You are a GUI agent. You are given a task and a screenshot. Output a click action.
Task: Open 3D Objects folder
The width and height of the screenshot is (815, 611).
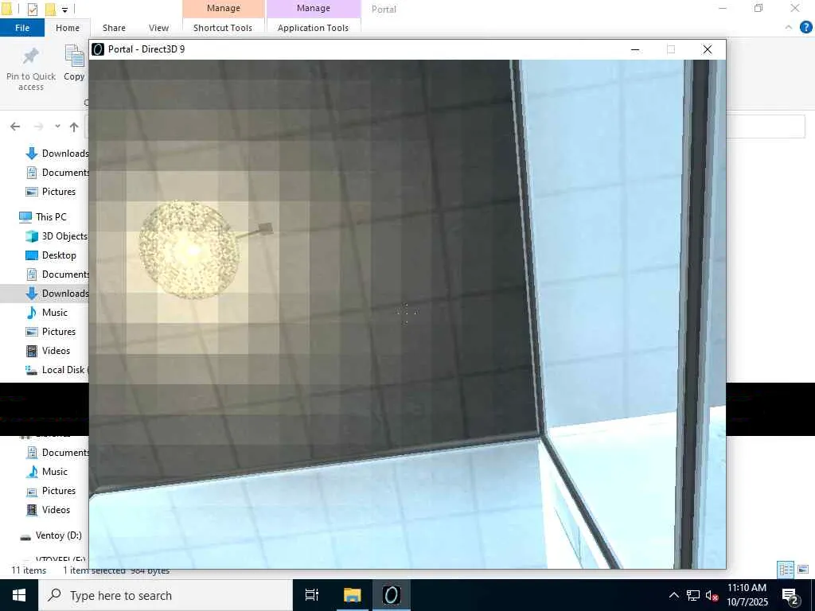57,235
